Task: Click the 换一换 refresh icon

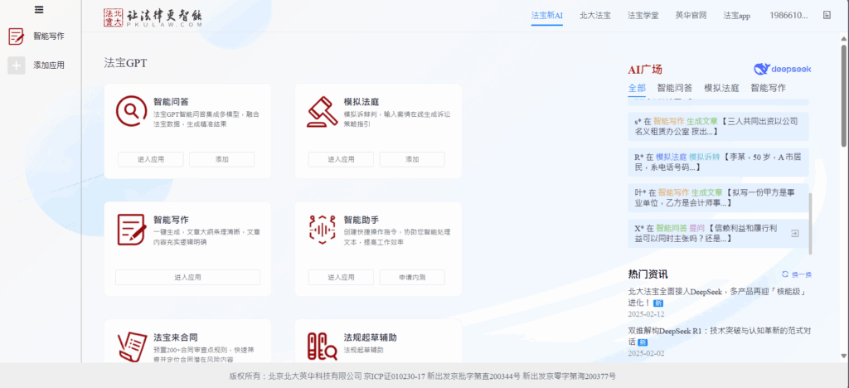Action: point(785,274)
